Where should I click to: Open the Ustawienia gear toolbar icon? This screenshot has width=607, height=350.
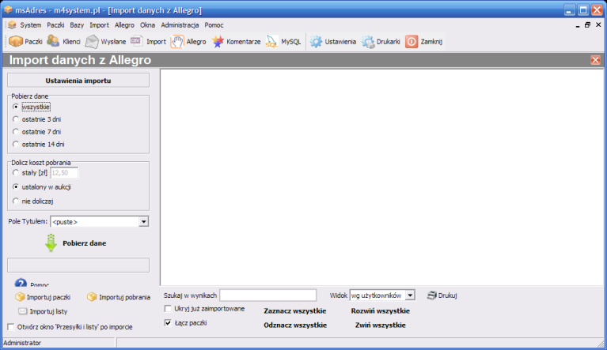click(x=316, y=41)
